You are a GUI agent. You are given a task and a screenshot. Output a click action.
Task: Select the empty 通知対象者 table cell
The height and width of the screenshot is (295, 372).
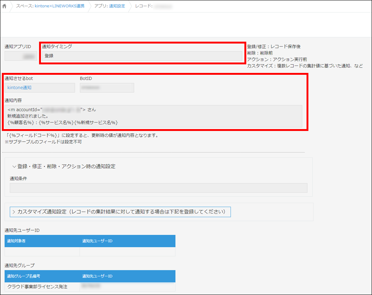pos(42,251)
